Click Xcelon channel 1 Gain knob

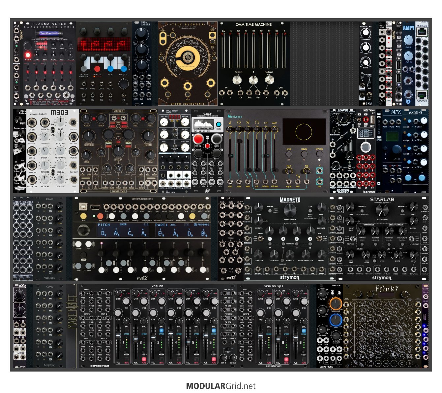[118, 293]
